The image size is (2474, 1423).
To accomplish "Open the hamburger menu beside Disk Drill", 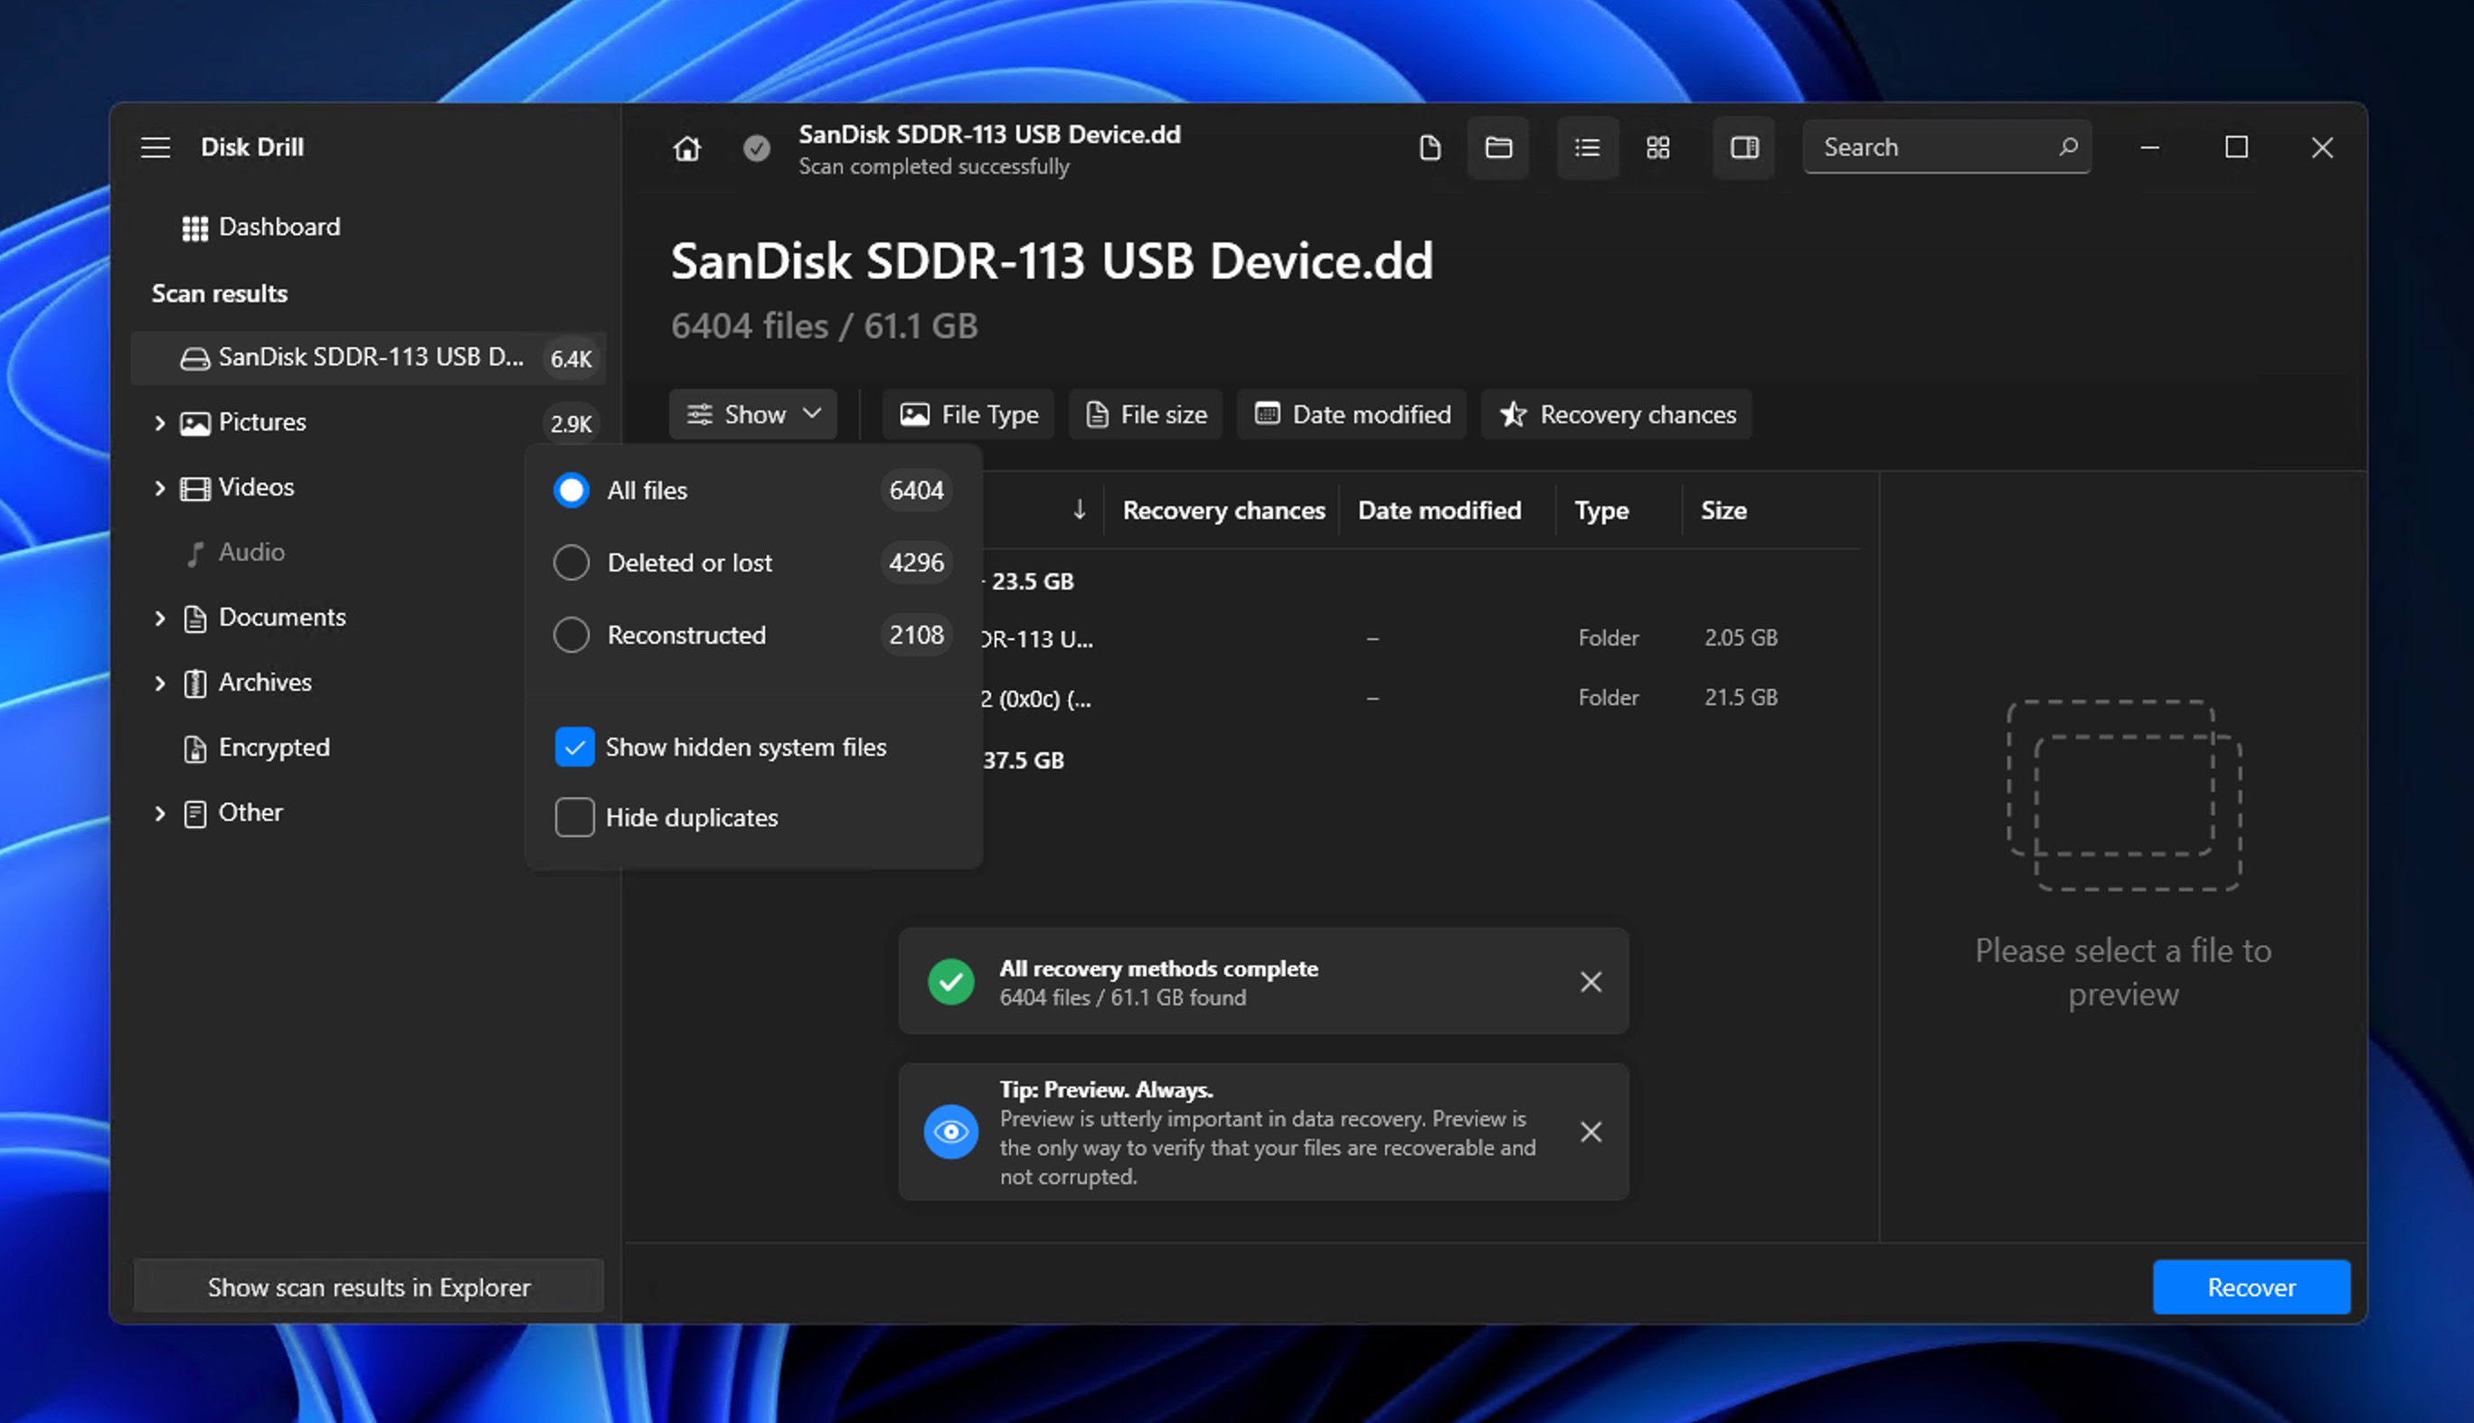I will pyautogui.click(x=156, y=147).
